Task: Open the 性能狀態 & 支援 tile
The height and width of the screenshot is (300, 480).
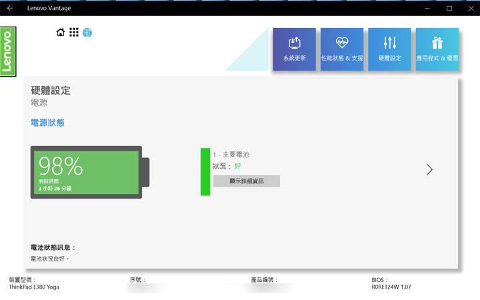Action: tap(342, 49)
